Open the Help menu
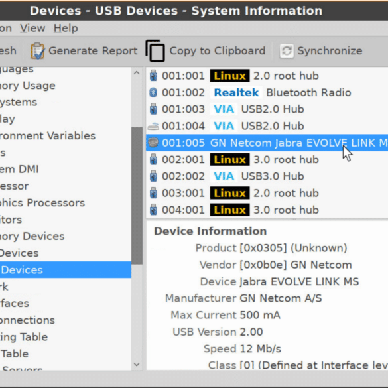 point(66,28)
